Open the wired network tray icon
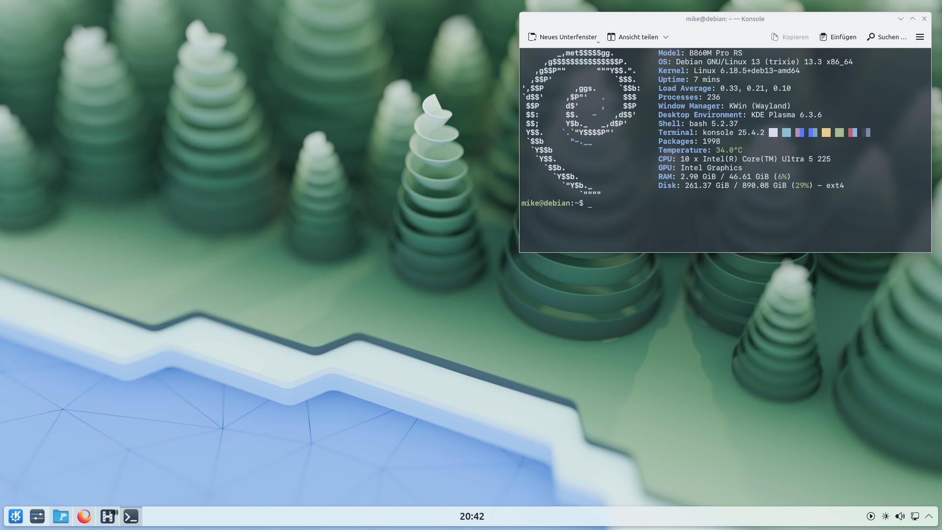This screenshot has width=942, height=530. 915,516
